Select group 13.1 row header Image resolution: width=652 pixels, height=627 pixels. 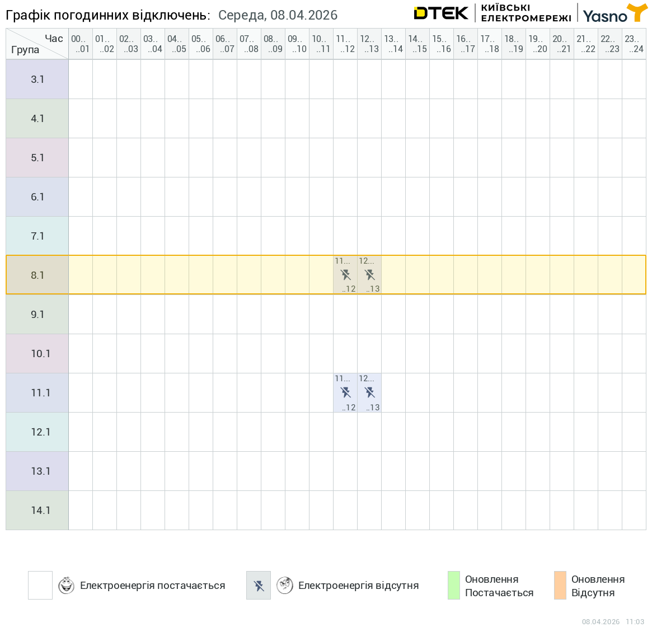click(37, 471)
